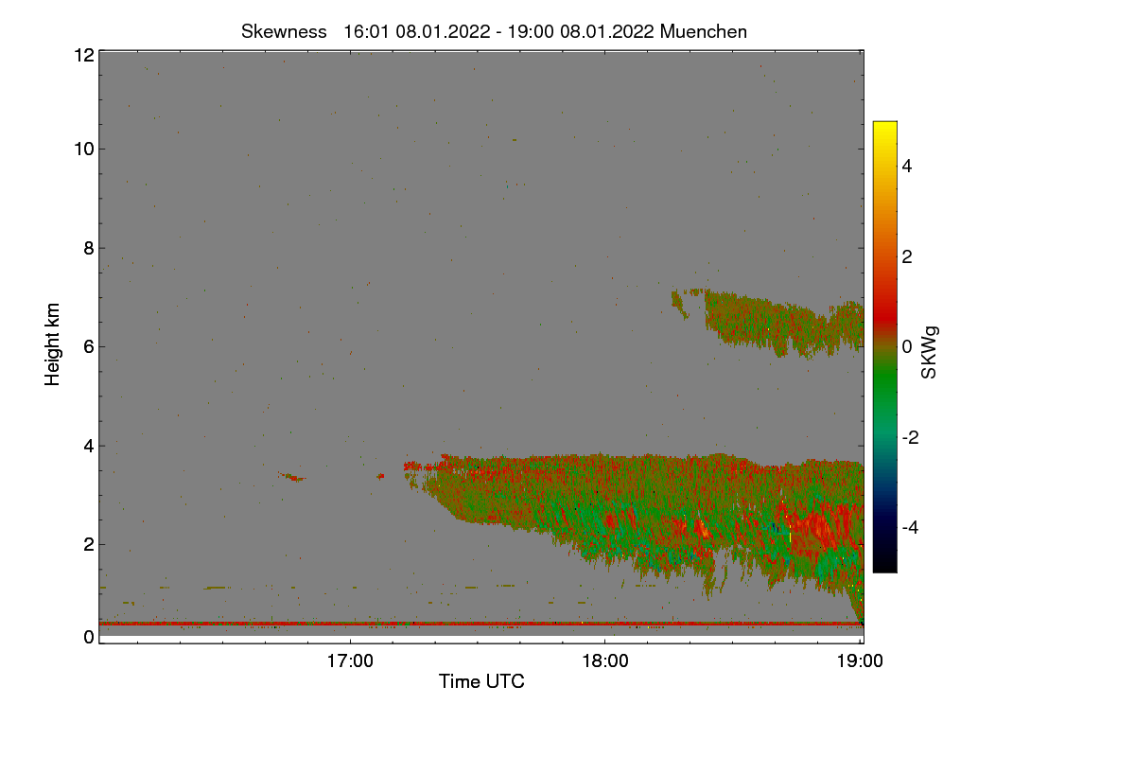Screen dimensions: 1135x757
Task: Click the "Time UTC" axis label
Action: click(x=481, y=681)
